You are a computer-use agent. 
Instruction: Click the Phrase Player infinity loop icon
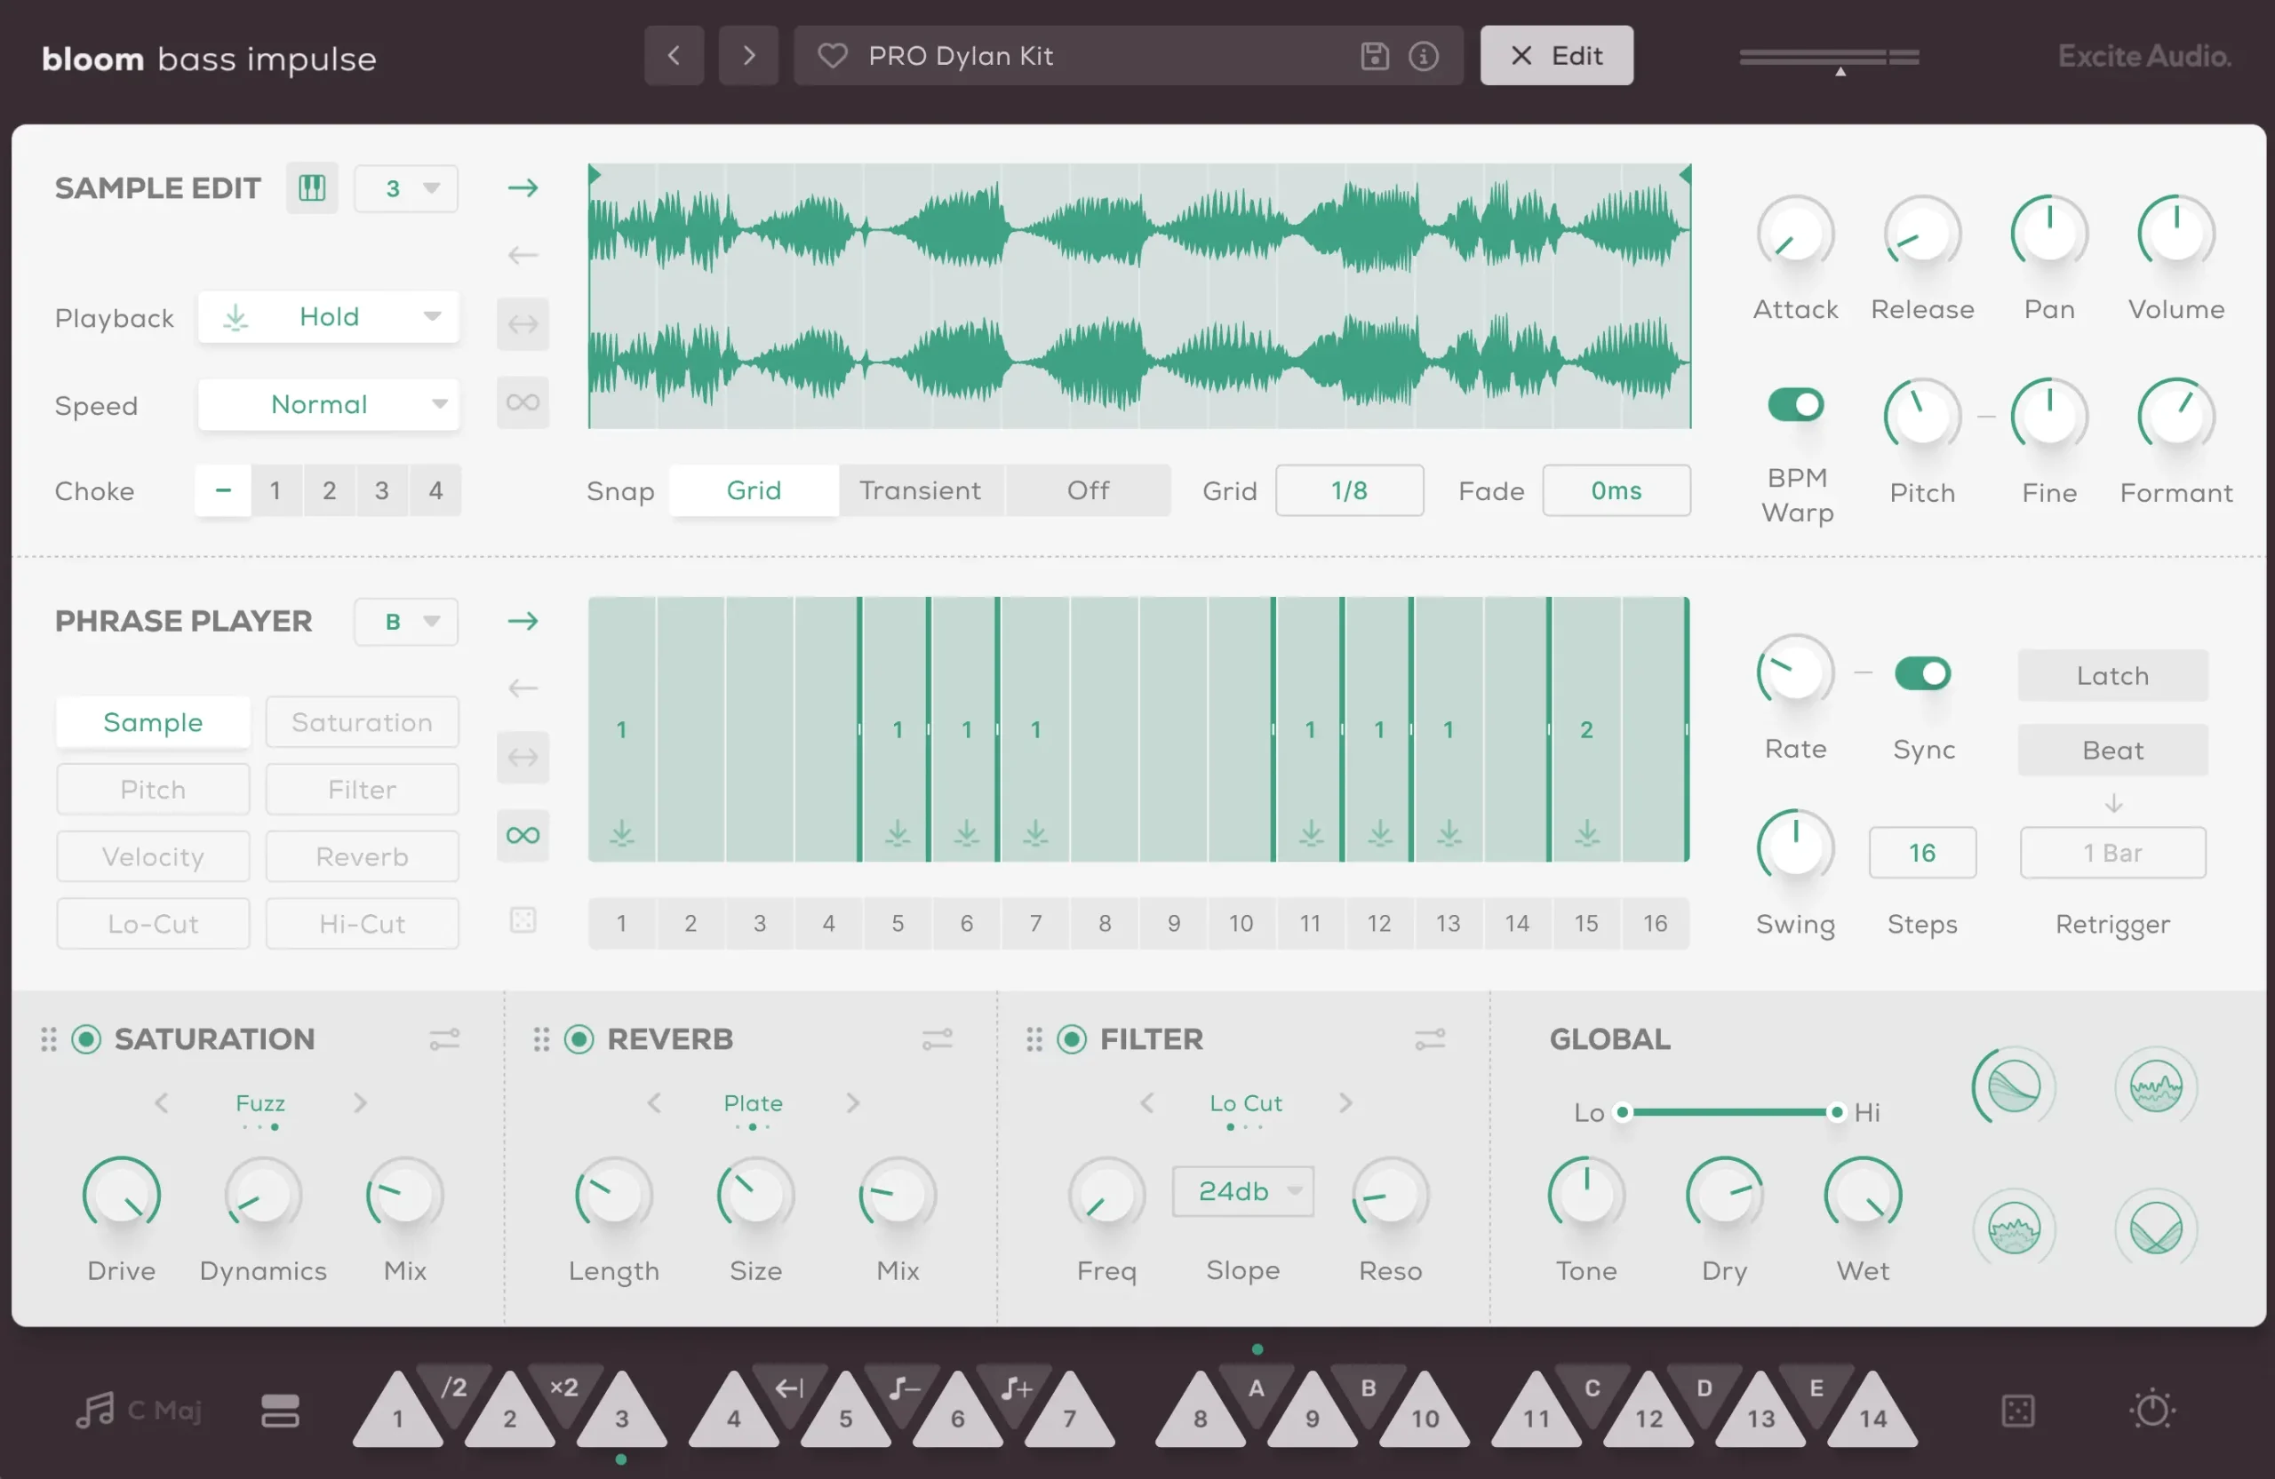[x=523, y=836]
